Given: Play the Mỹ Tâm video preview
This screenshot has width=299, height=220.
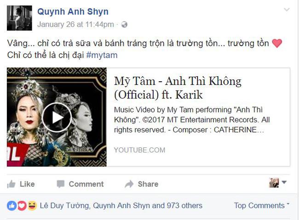Looking at the screenshot, I should coord(57,117).
